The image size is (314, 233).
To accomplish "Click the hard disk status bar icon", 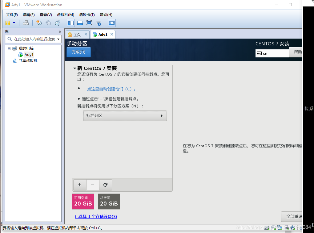I will point(267,228).
